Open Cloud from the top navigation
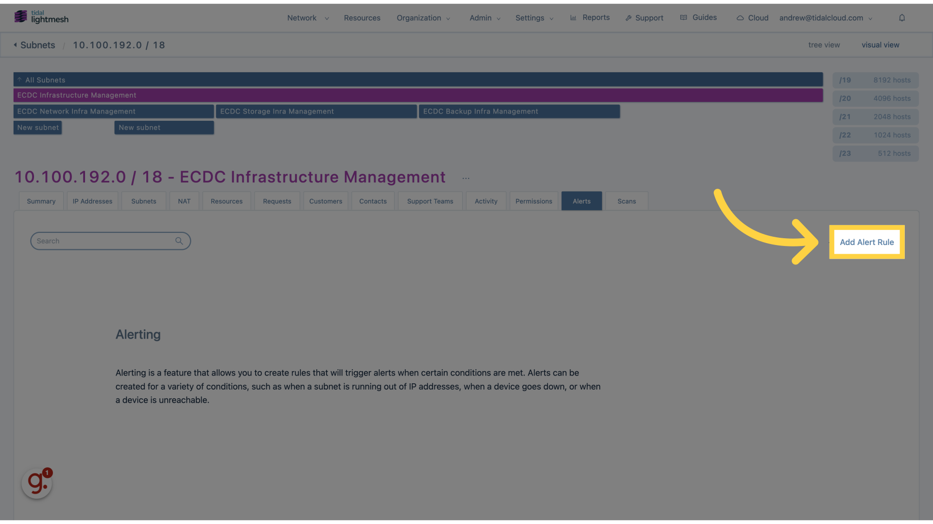The width and height of the screenshot is (933, 524). (758, 18)
